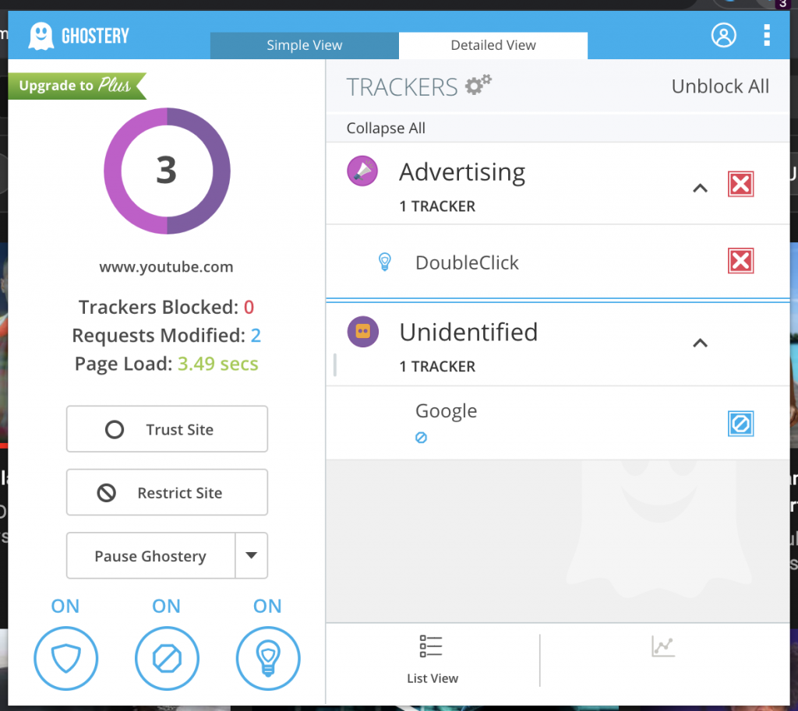
Task: Click the Unidentified category heading
Action: [x=468, y=332]
